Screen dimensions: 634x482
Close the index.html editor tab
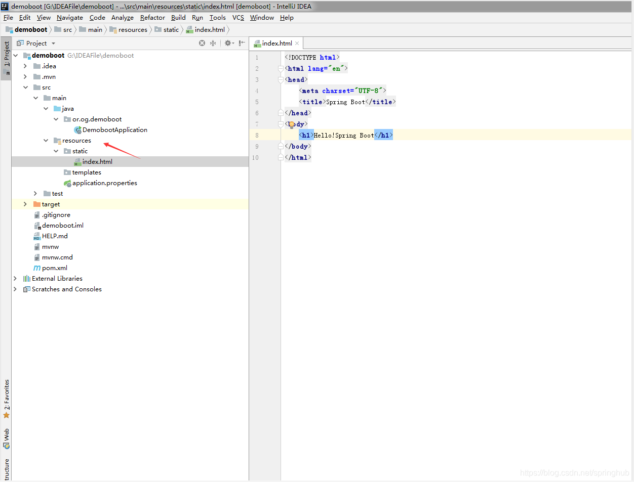click(x=297, y=43)
